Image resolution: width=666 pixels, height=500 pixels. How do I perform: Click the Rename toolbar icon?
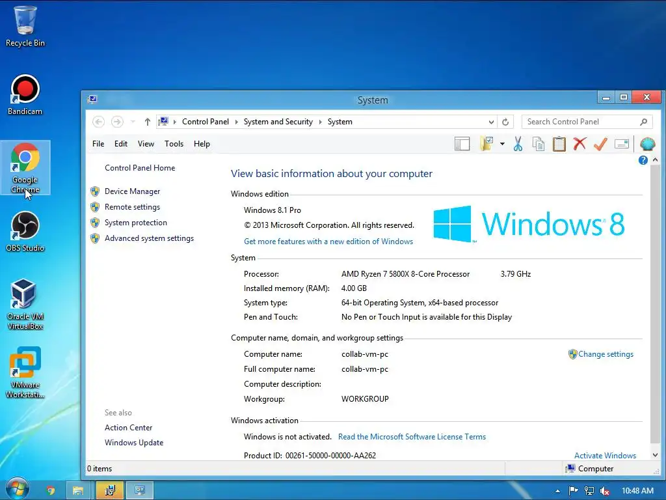622,144
